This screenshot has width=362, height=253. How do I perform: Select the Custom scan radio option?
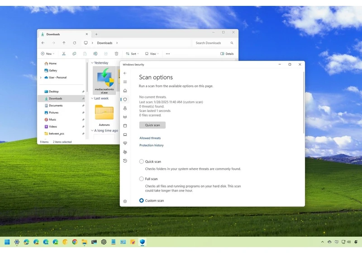141,201
